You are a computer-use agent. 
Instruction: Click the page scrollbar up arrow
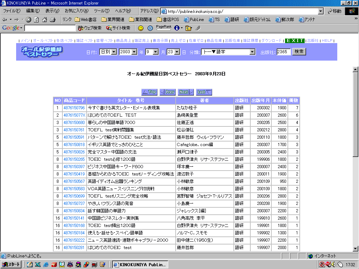coord(355,69)
